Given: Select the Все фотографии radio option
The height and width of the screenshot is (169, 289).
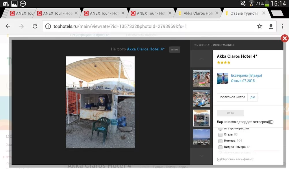Looking at the screenshot, I should pyautogui.click(x=220, y=129).
